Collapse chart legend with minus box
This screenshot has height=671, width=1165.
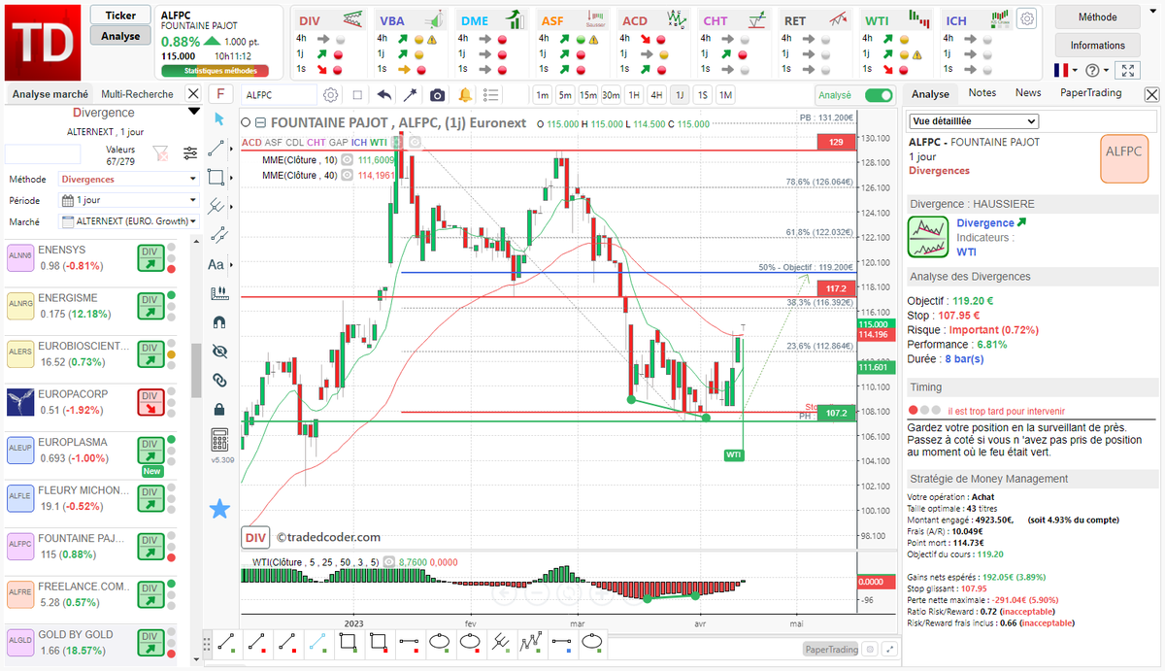pyautogui.click(x=259, y=123)
